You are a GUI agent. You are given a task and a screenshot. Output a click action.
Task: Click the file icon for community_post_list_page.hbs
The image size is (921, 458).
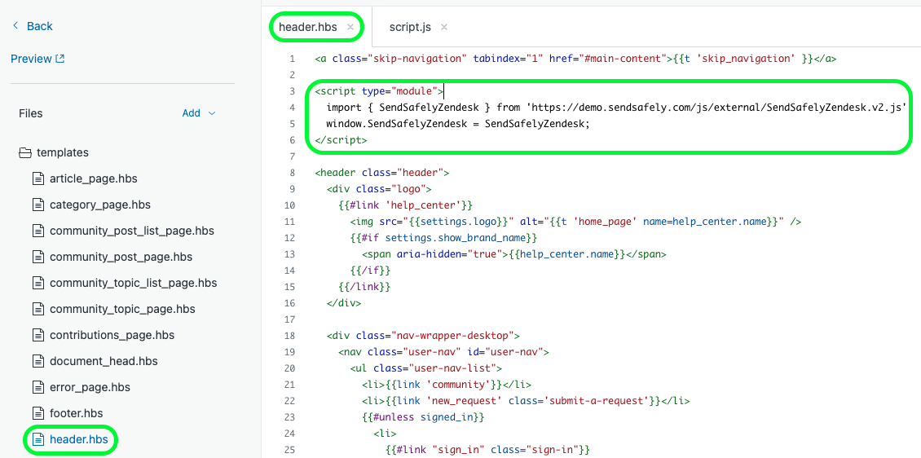38,231
